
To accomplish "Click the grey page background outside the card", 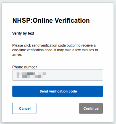I will coord(115,62).
